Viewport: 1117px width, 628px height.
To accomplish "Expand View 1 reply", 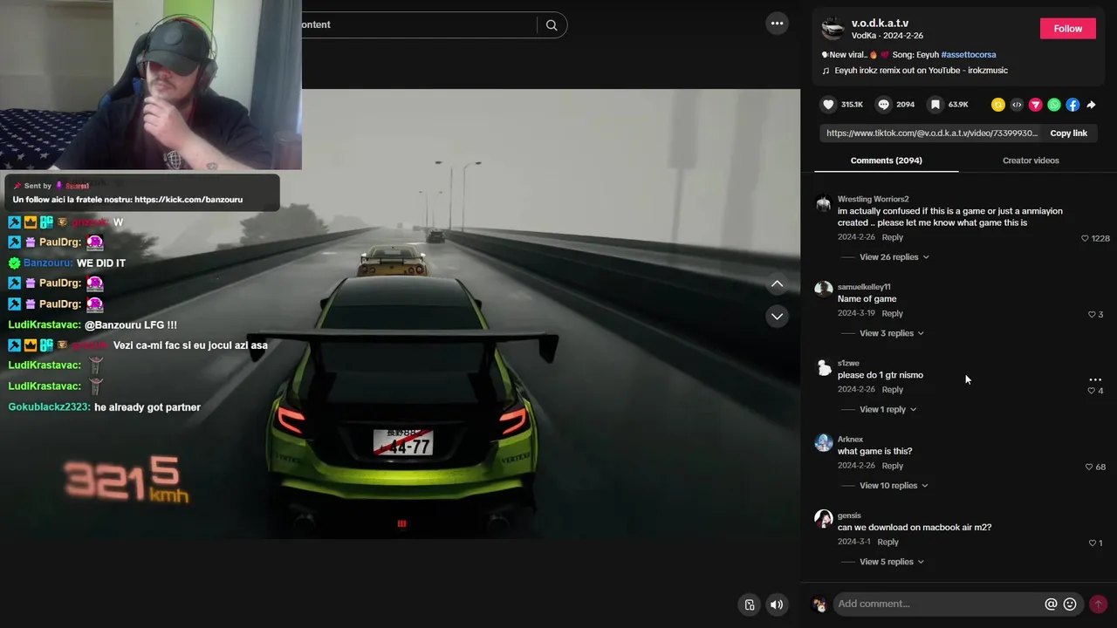I will (x=888, y=409).
